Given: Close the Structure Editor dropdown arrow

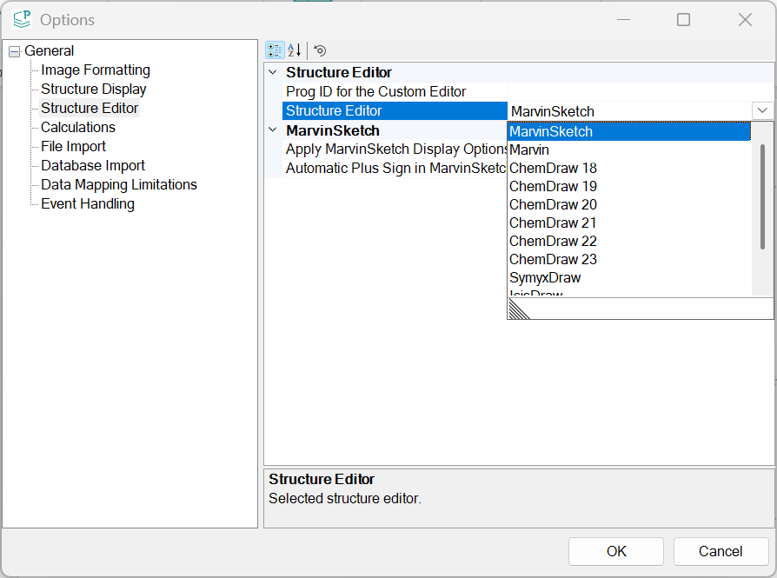Looking at the screenshot, I should pyautogui.click(x=761, y=111).
